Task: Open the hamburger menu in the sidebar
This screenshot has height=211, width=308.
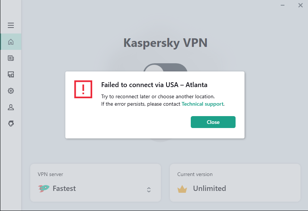Action: 11,25
